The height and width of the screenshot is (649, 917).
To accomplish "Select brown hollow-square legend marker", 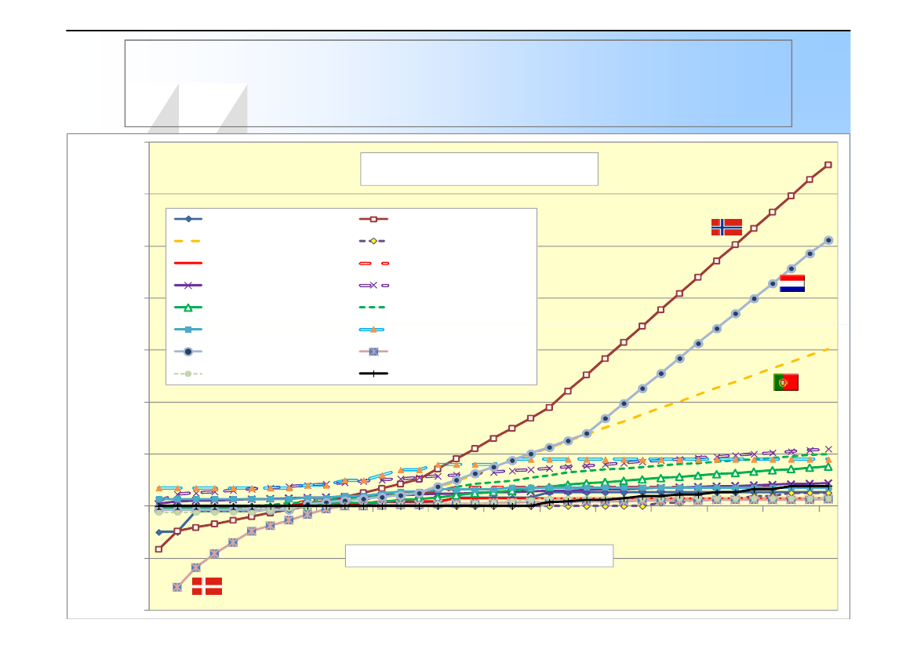I will 373,219.
